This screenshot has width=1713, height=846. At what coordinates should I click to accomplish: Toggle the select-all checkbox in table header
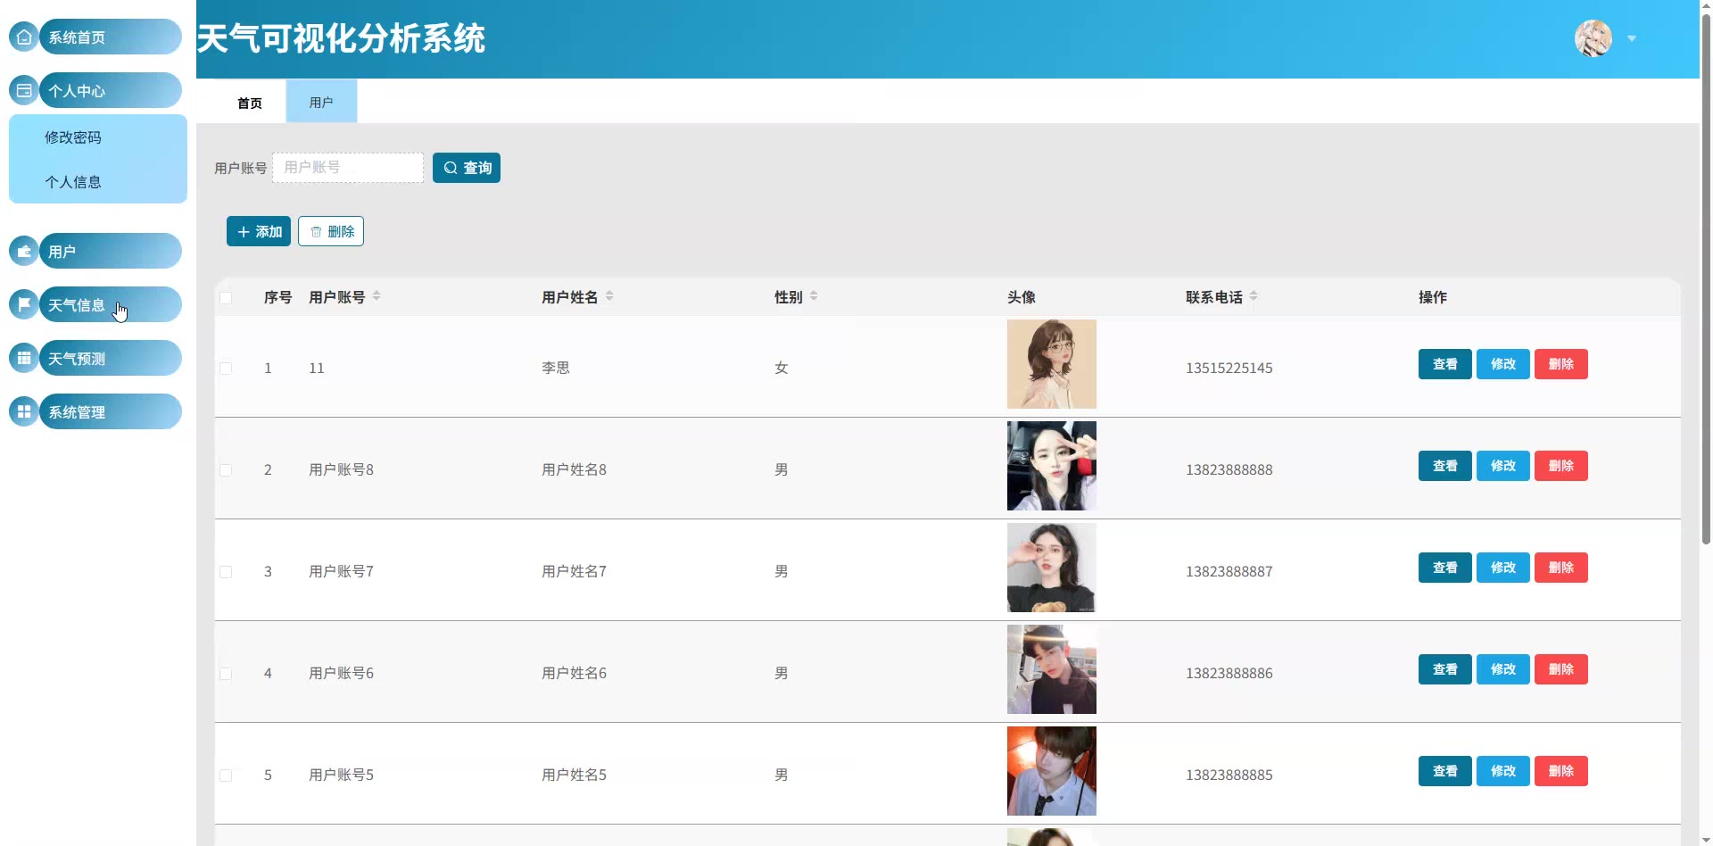[x=226, y=298]
